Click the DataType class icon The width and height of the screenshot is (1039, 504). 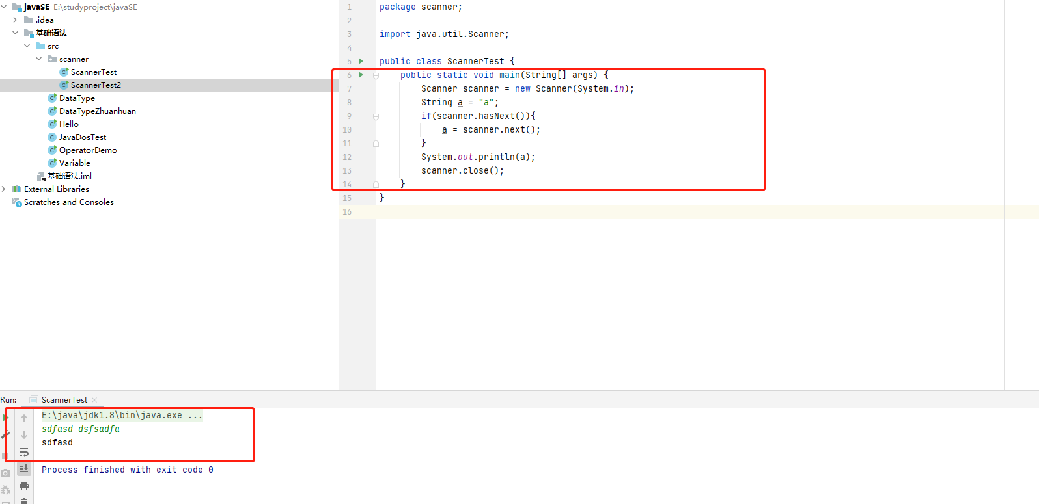(52, 98)
